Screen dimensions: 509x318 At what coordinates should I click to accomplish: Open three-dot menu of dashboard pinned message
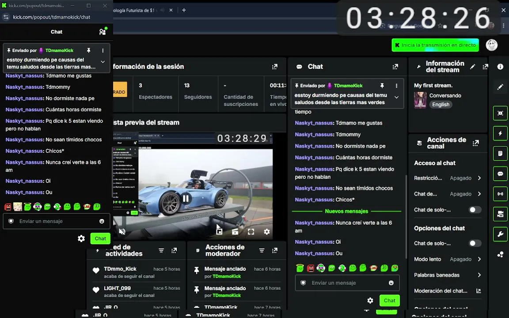396,85
